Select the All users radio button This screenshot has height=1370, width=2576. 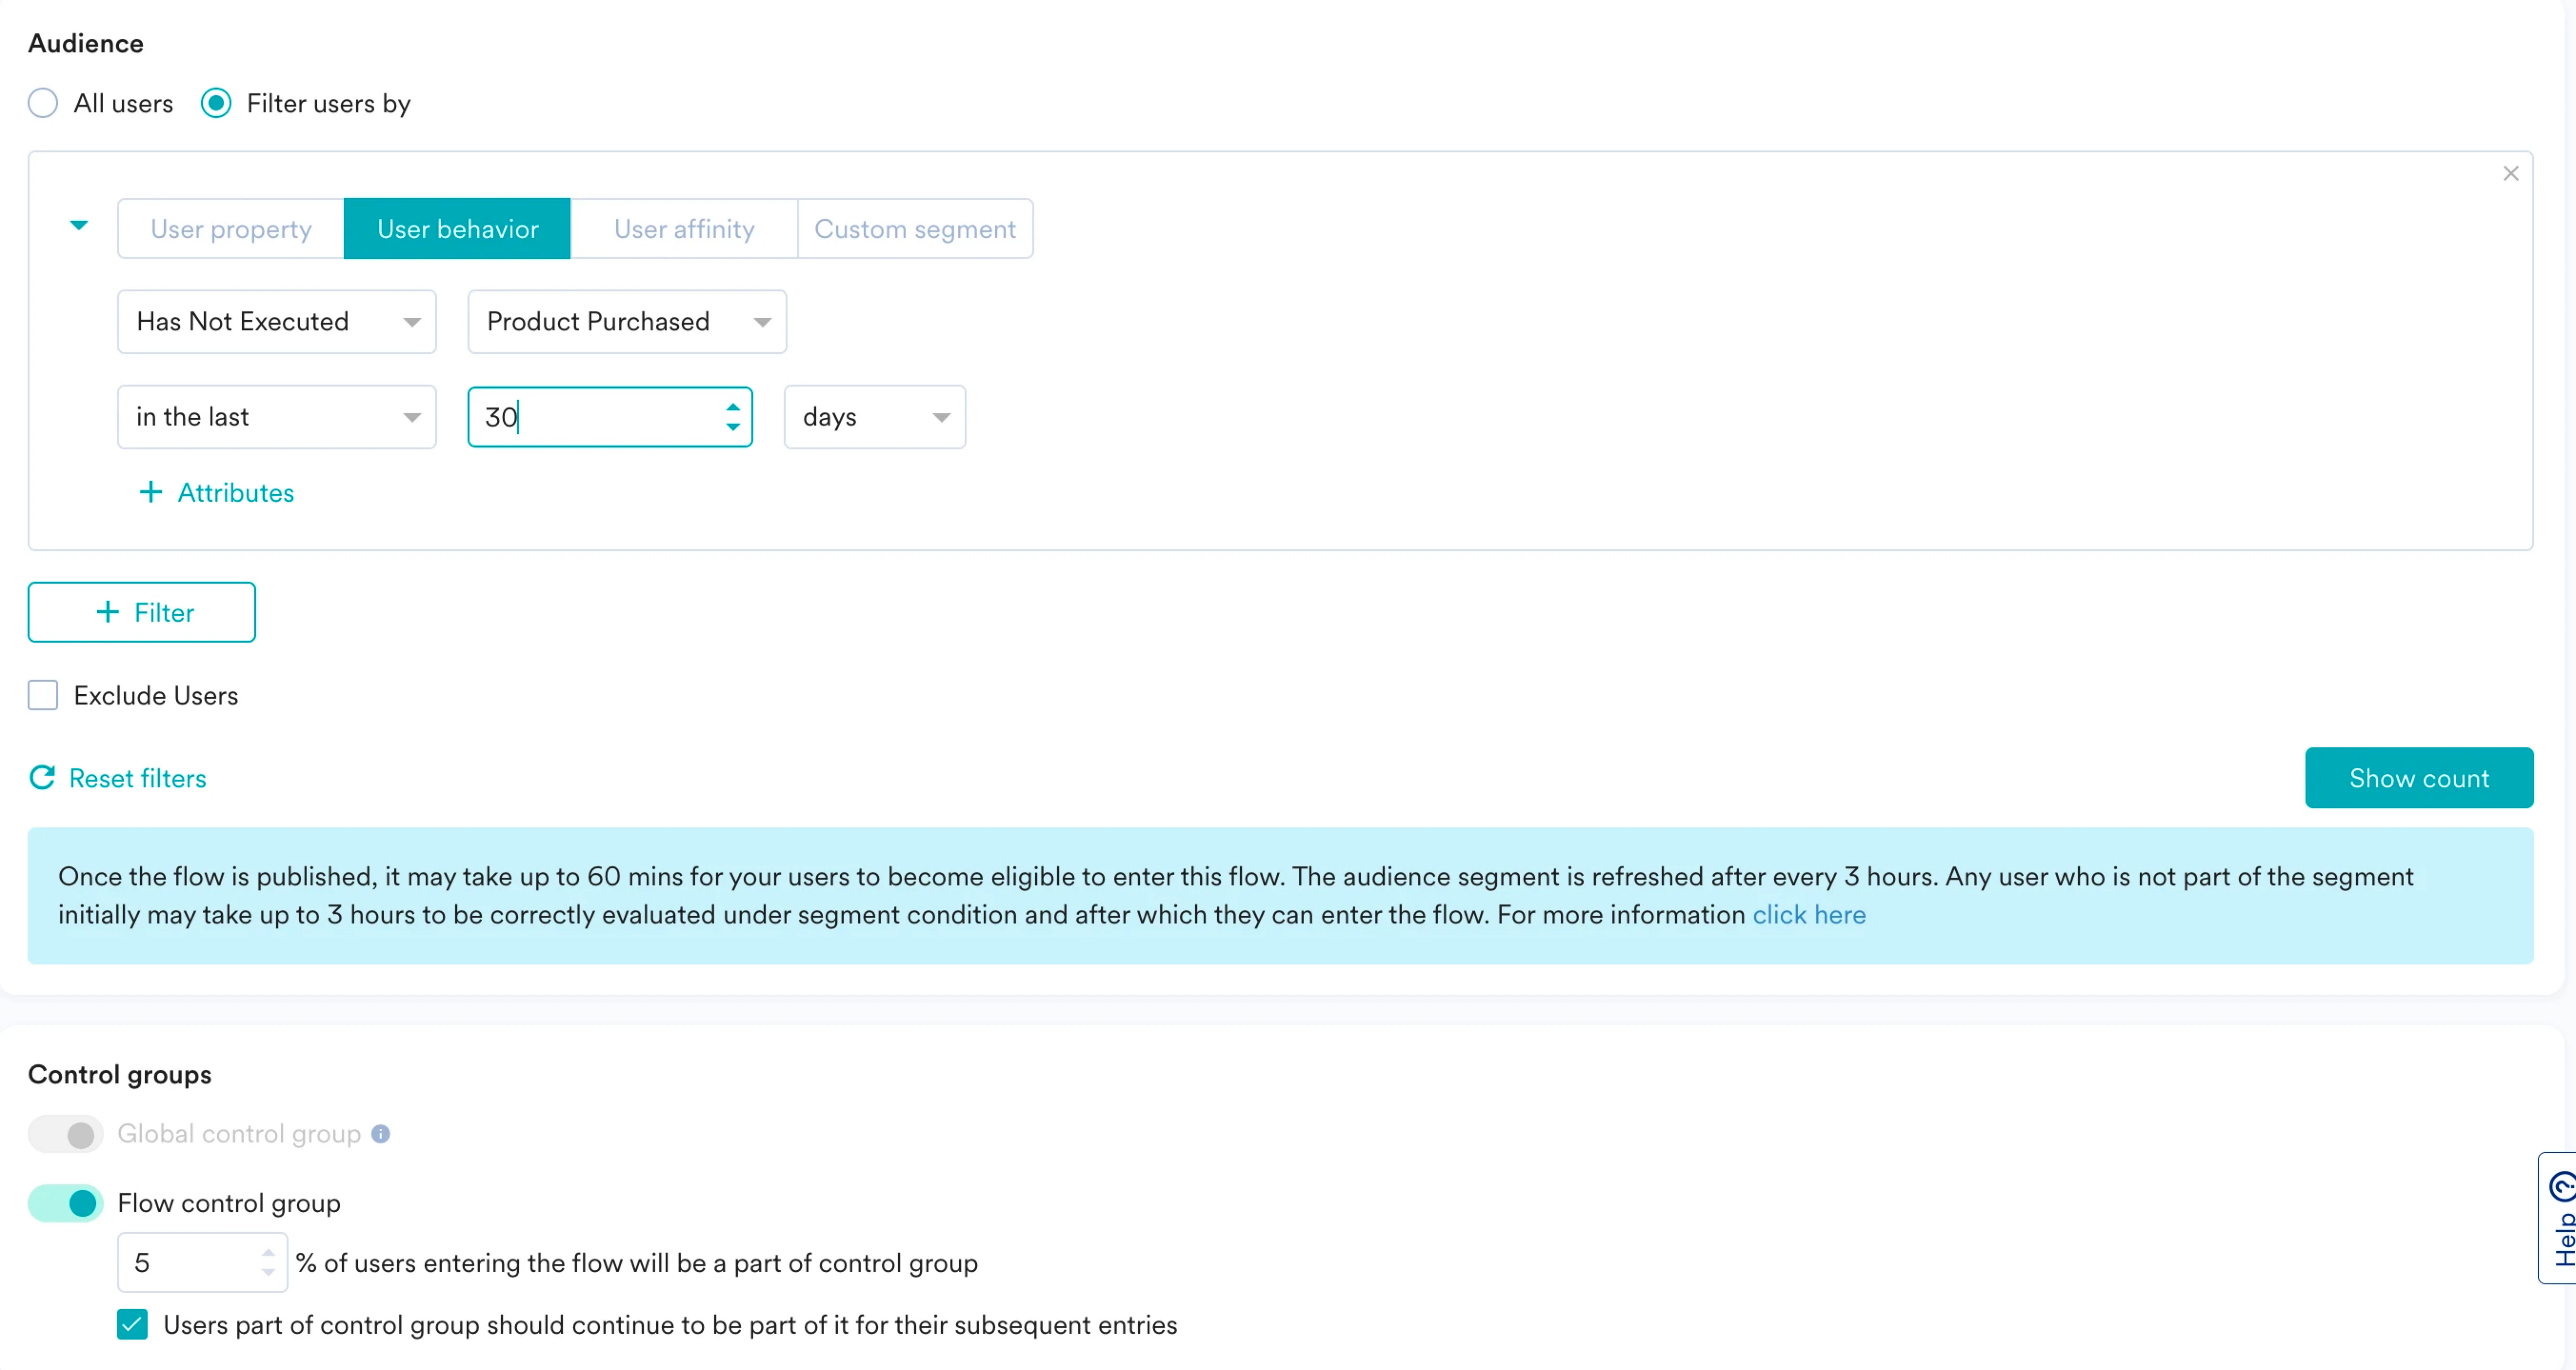tap(43, 103)
